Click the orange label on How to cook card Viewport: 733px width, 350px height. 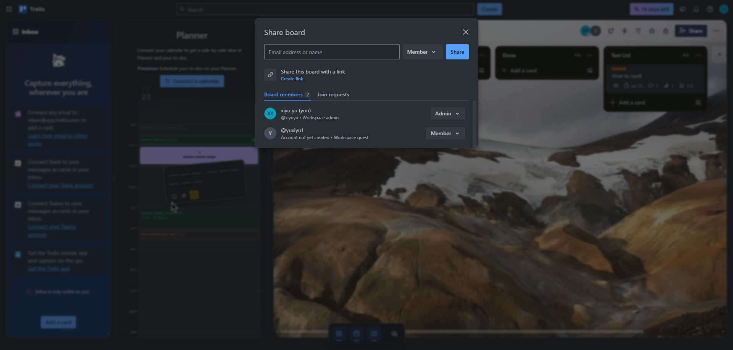(x=619, y=69)
